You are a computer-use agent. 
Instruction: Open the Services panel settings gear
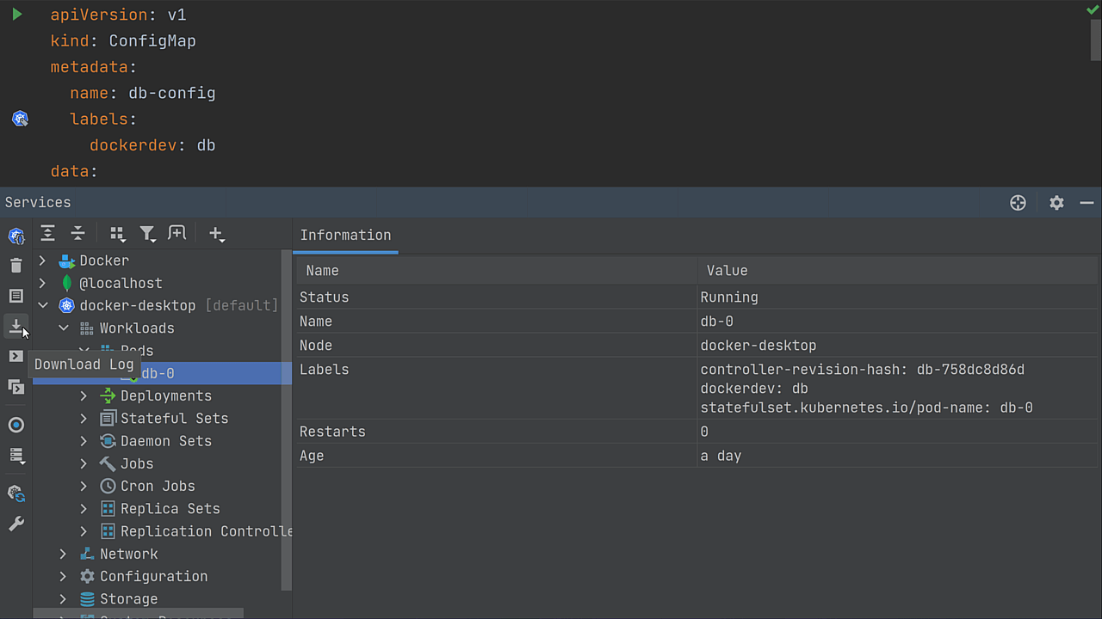(x=1056, y=202)
